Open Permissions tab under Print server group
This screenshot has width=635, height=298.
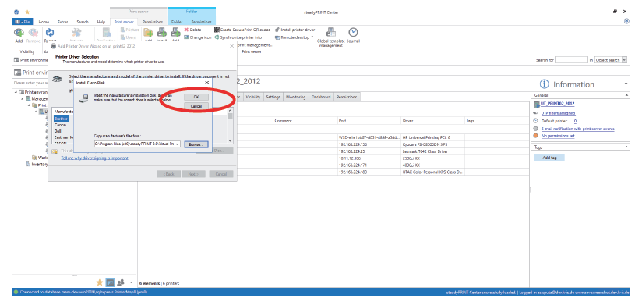[152, 22]
